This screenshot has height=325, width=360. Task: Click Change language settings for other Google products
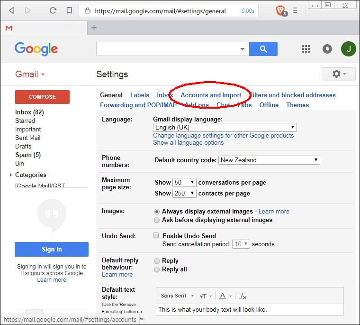coord(224,136)
